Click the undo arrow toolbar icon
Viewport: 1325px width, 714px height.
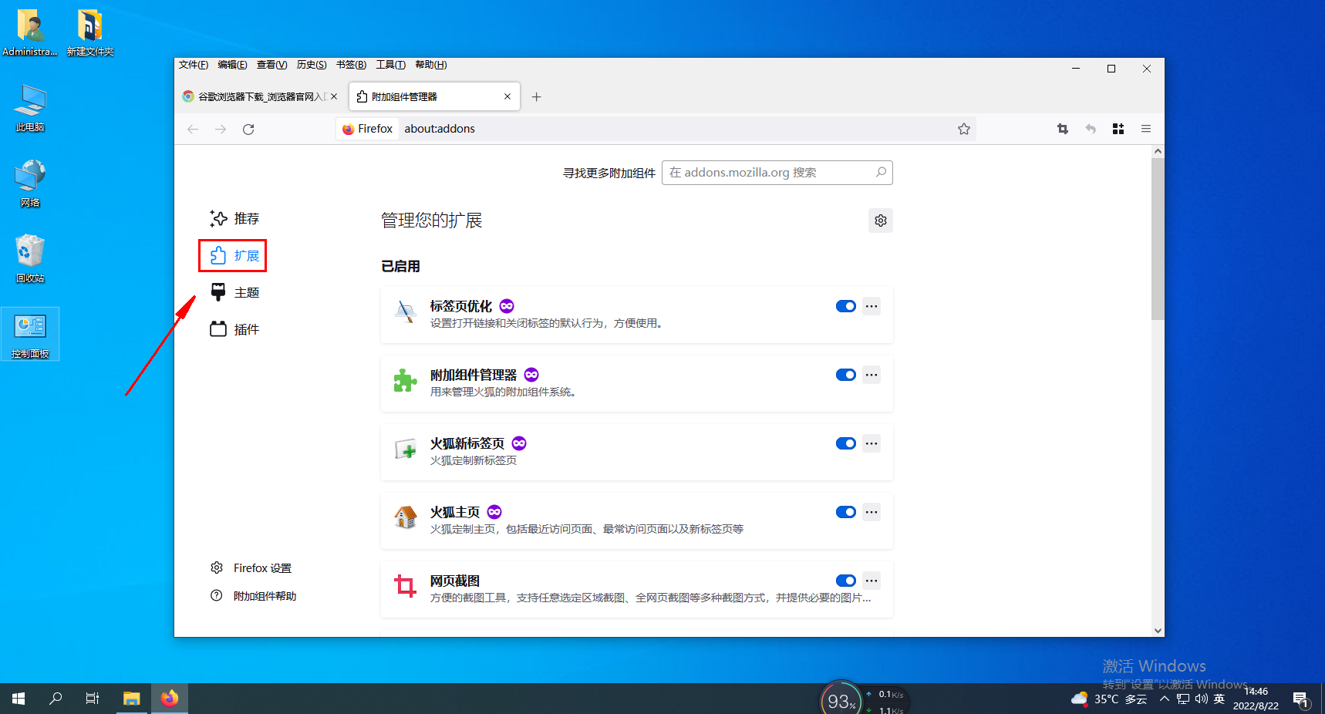click(1091, 129)
